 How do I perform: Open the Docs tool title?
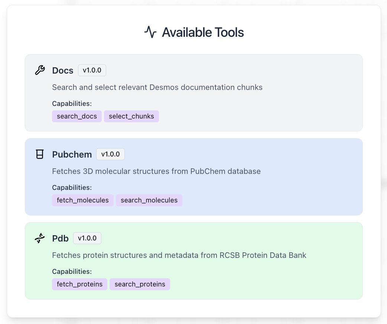[x=63, y=71]
